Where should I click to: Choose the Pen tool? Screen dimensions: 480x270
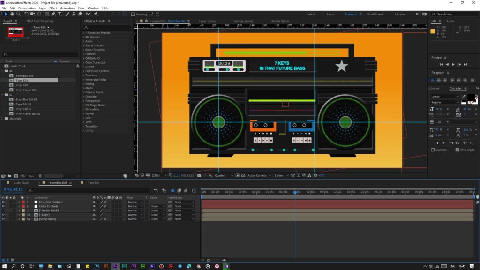click(x=53, y=14)
